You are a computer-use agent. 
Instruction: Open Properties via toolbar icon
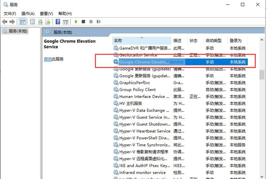[x=32, y=22]
